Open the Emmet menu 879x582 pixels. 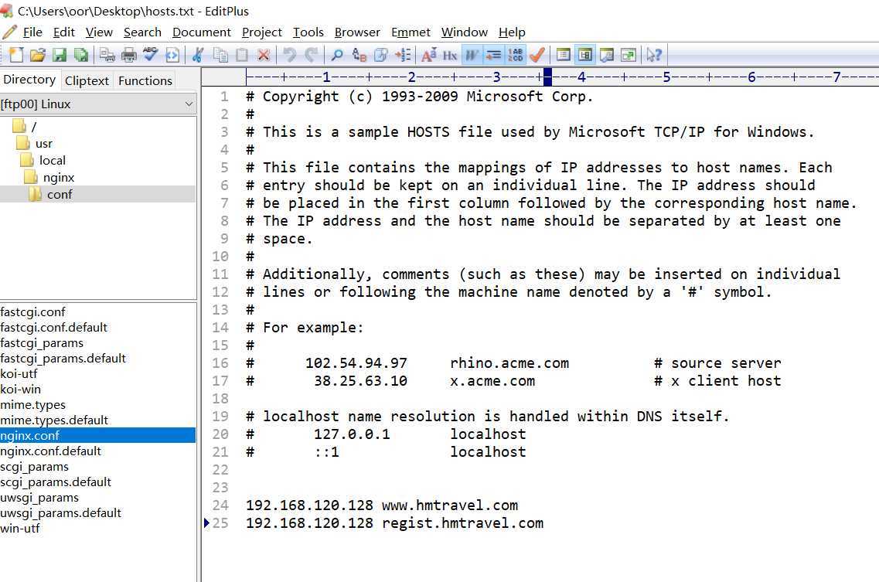411,32
